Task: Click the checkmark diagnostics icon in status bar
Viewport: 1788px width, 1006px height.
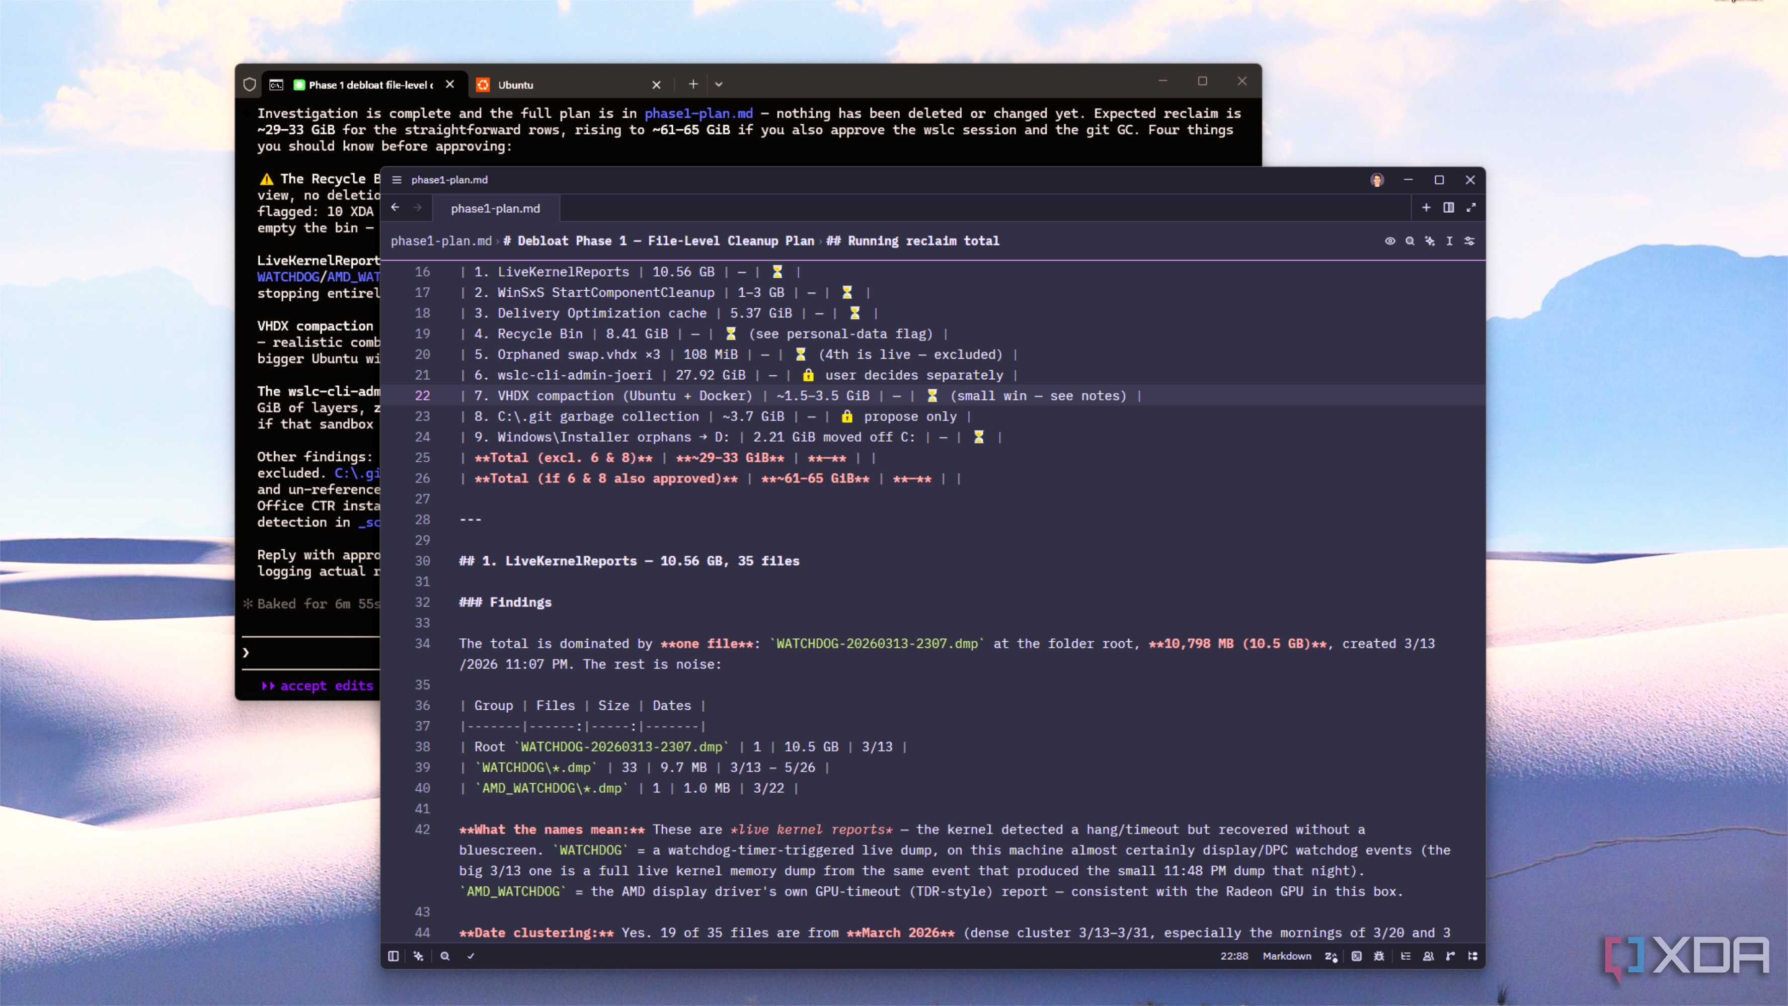Action: click(471, 956)
